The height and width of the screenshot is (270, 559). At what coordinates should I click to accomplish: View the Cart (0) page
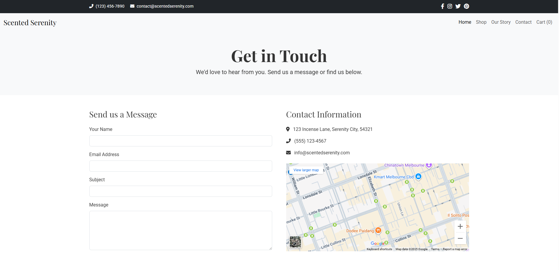click(544, 22)
